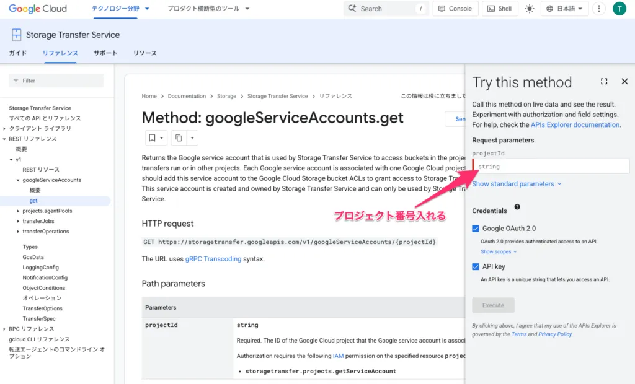Collapse the v1 tree node
This screenshot has width=635, height=384.
click(11, 159)
